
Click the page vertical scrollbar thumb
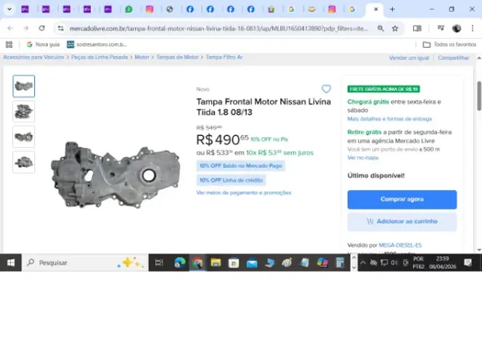tap(479, 96)
